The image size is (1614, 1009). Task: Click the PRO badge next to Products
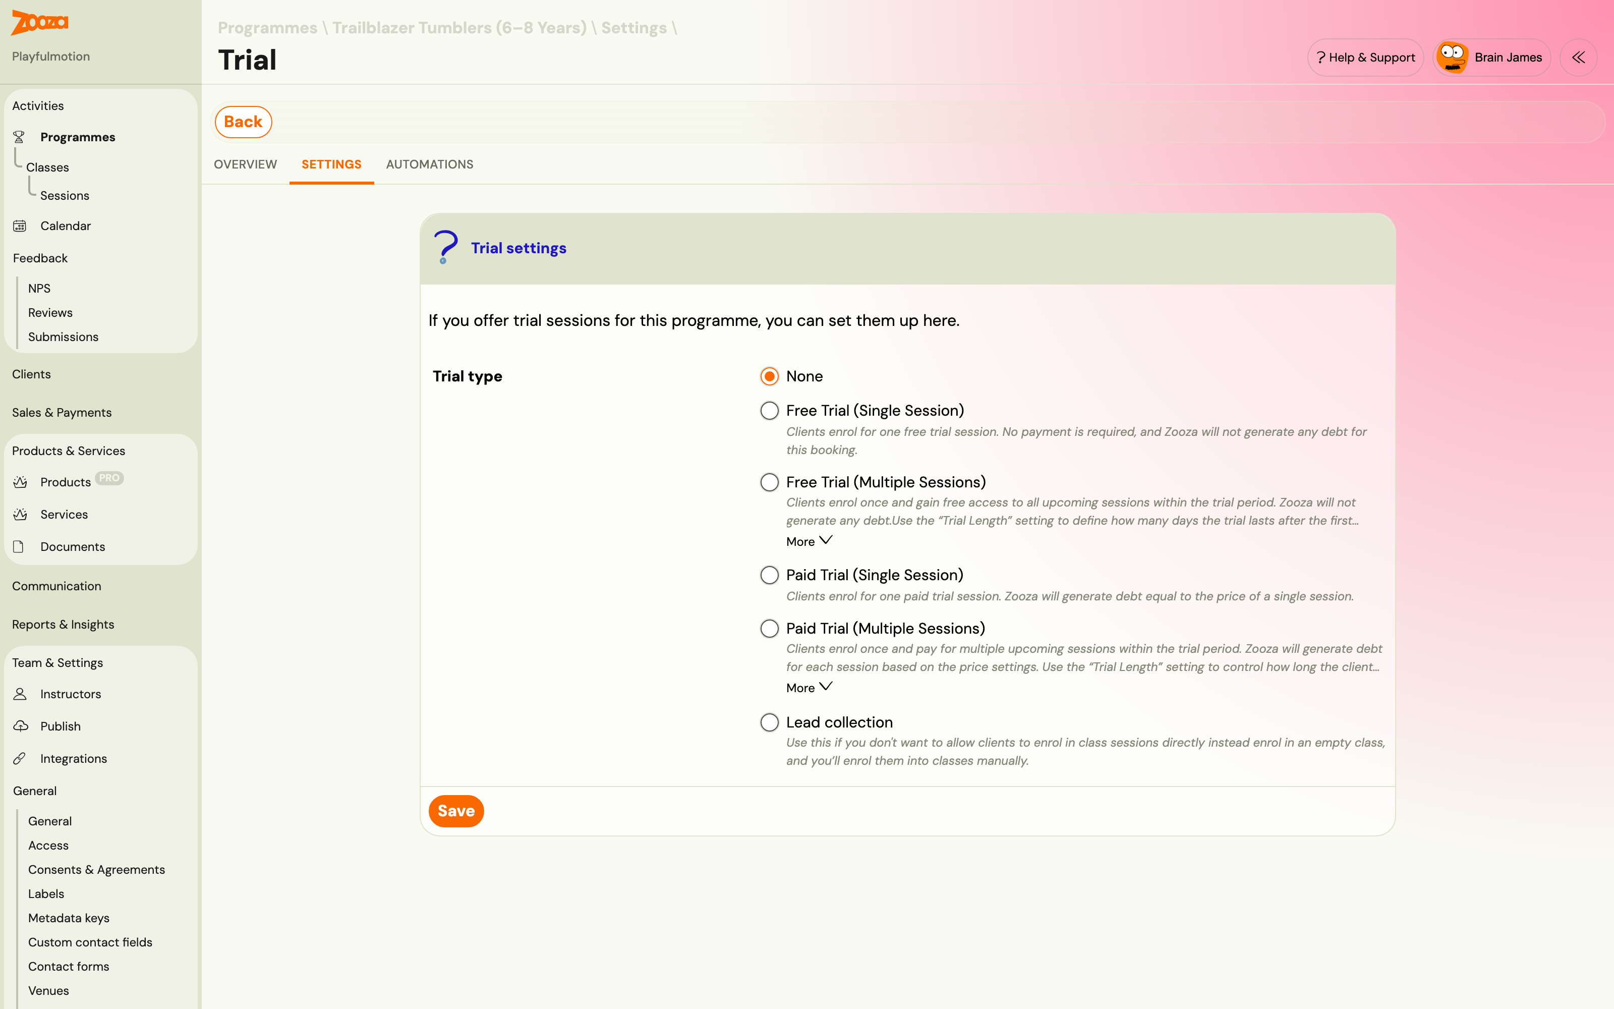[x=109, y=478]
